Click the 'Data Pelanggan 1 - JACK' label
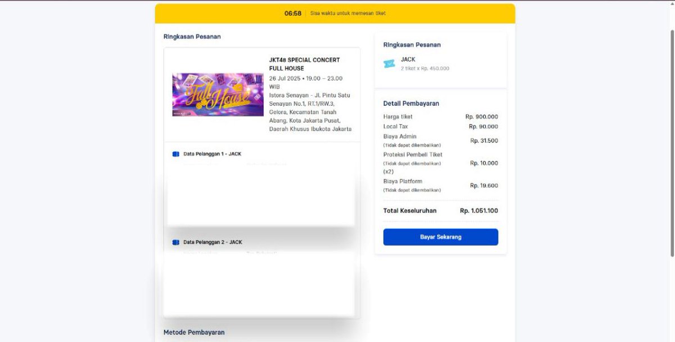 point(212,154)
